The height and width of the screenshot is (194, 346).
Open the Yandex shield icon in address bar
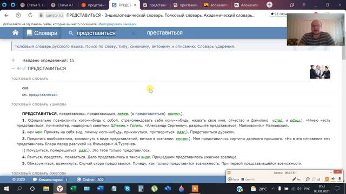coord(18,15)
